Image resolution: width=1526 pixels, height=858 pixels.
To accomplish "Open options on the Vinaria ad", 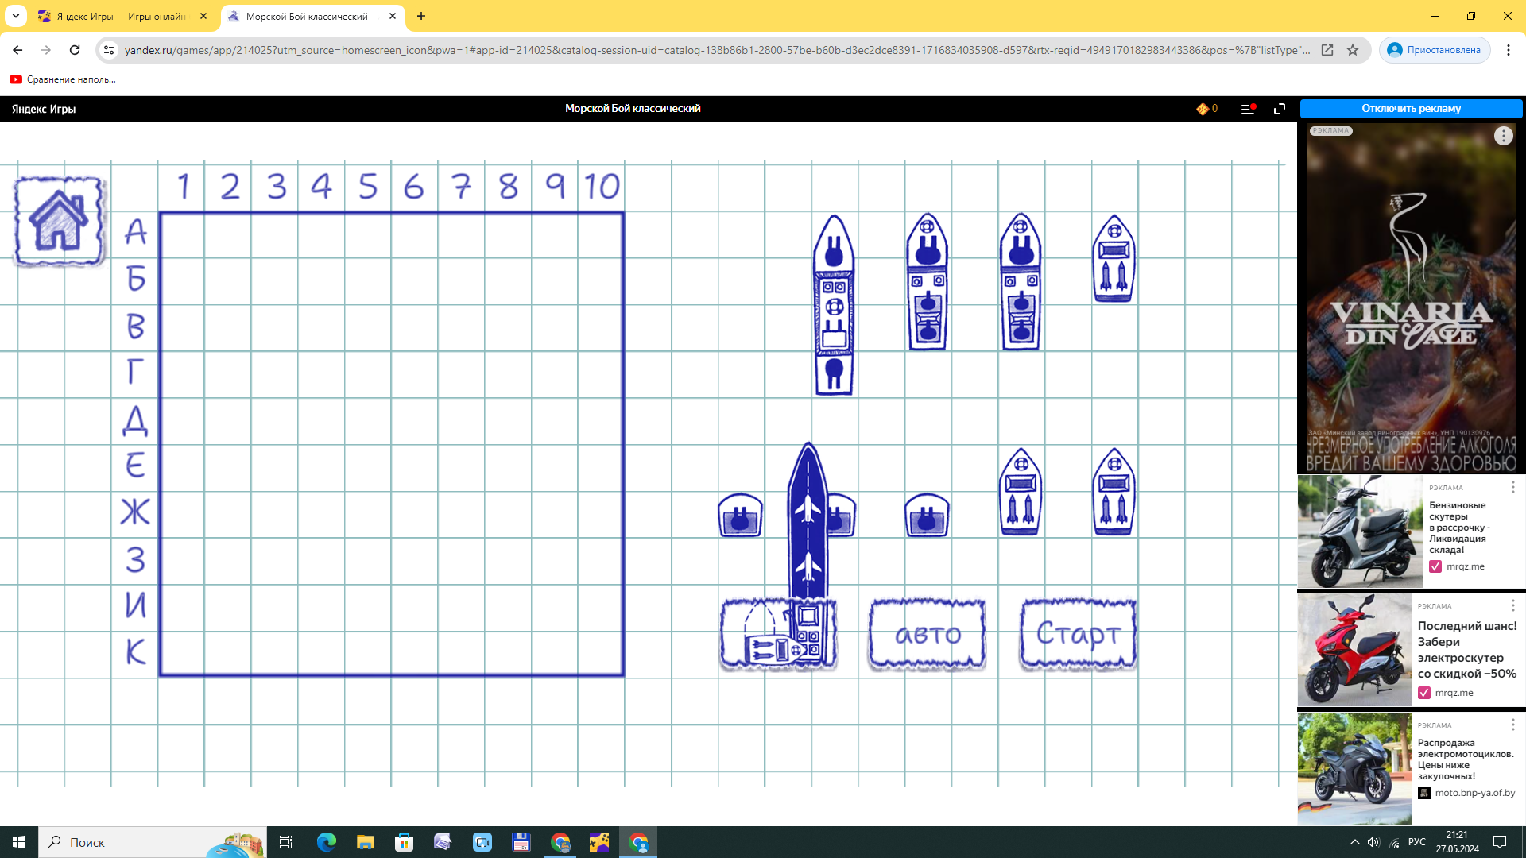I will (x=1503, y=136).
